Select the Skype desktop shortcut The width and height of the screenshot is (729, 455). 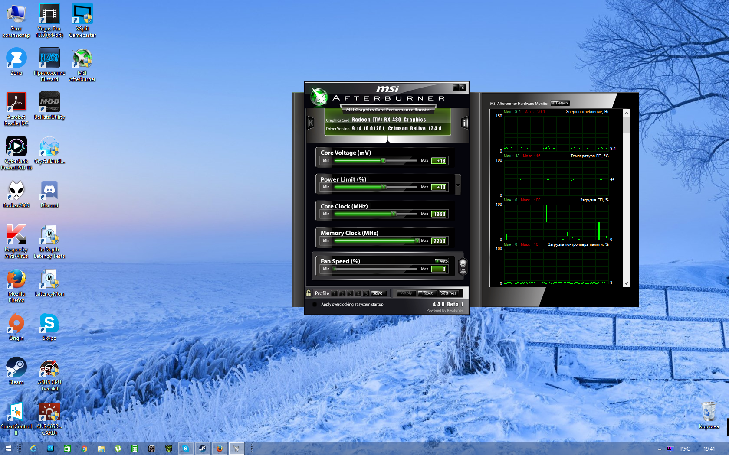tap(49, 327)
